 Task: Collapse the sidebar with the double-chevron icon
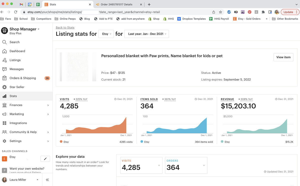(47, 180)
